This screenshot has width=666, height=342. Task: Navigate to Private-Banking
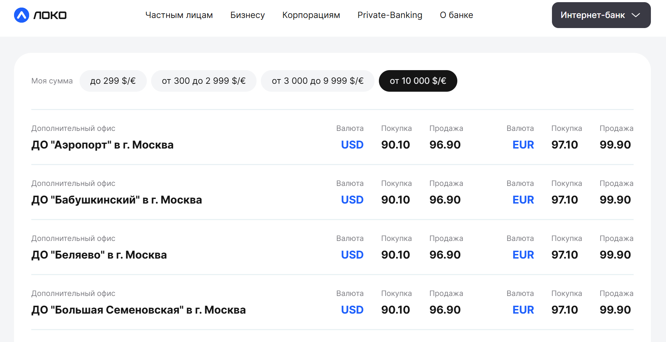coord(390,15)
